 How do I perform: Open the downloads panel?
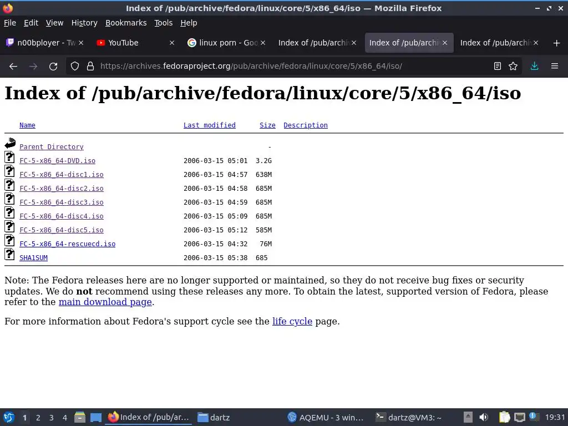click(534, 67)
